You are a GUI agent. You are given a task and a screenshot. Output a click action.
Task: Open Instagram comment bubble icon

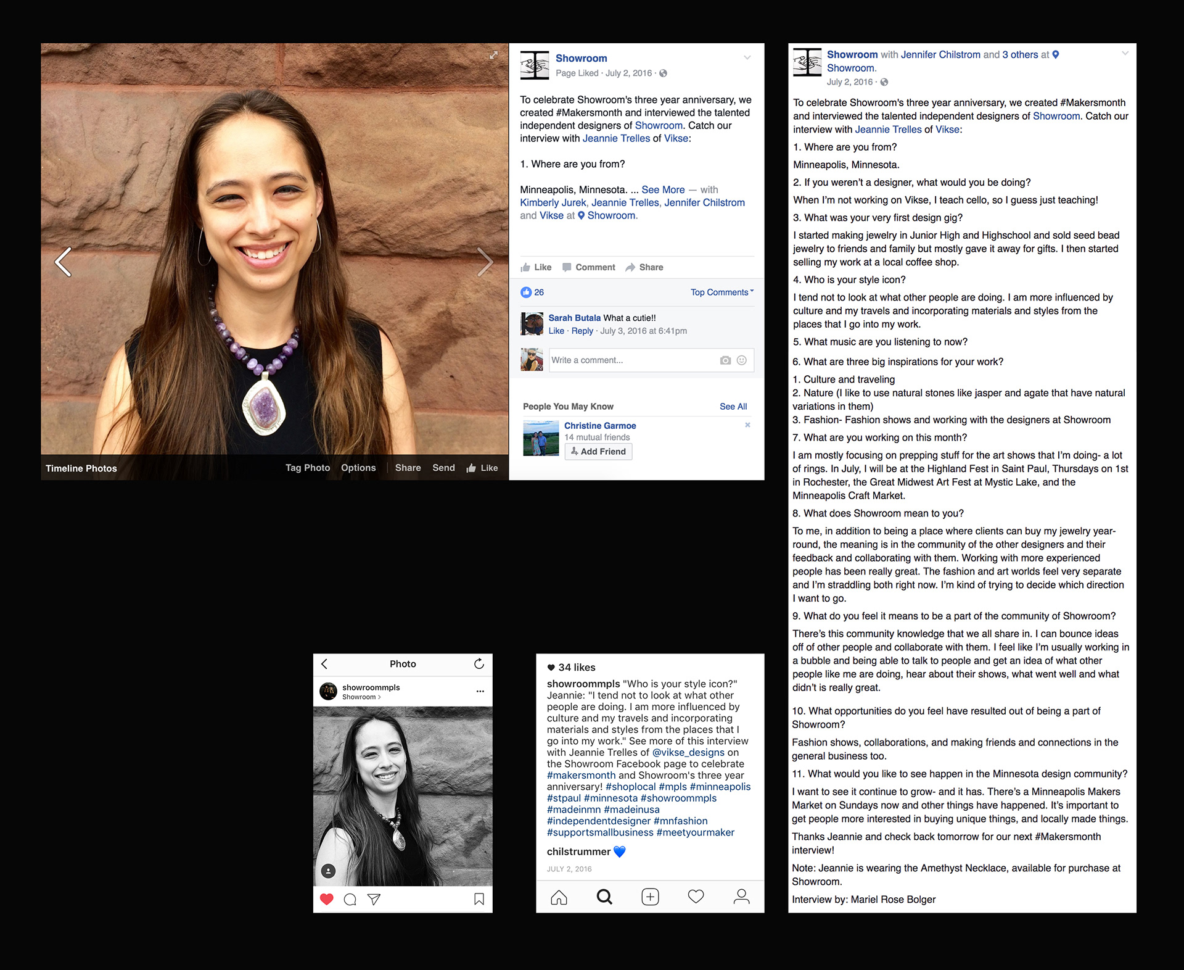tap(350, 899)
